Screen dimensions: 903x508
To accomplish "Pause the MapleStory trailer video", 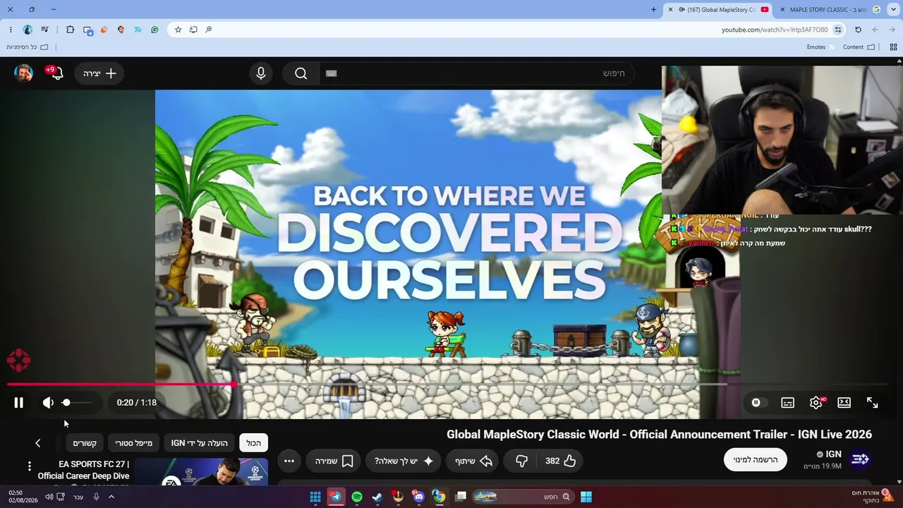I will click(19, 403).
